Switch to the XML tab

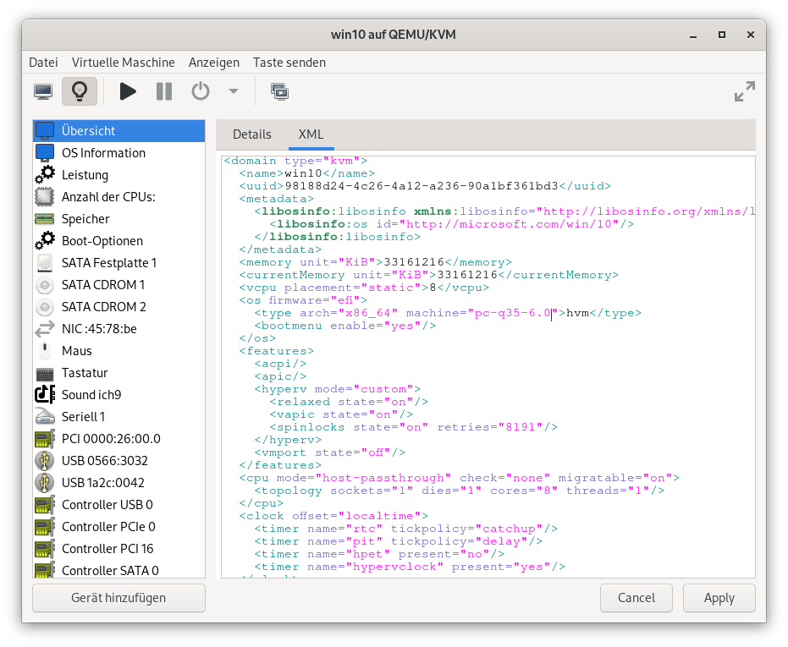coord(311,134)
